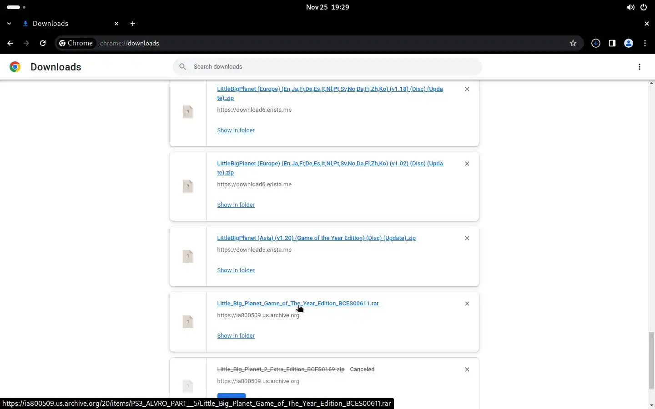Focus the Search downloads field
The height and width of the screenshot is (409, 655).
[x=327, y=67]
